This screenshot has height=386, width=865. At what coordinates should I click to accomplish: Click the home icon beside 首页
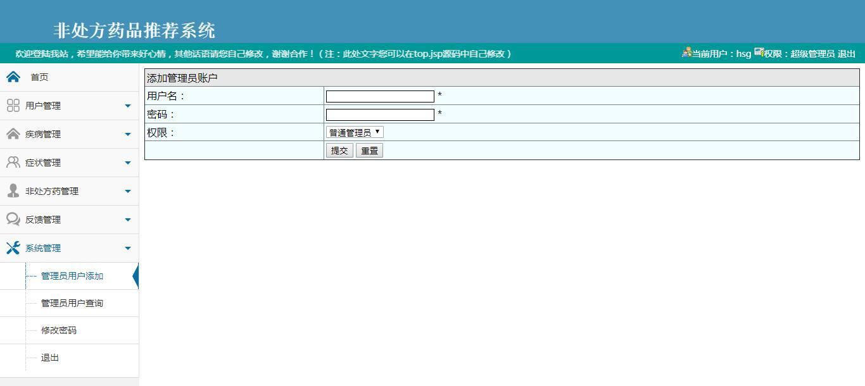click(x=13, y=77)
